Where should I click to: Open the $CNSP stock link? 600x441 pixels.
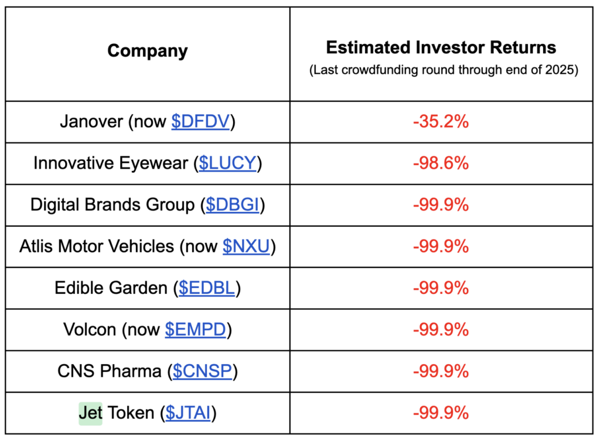tap(202, 371)
